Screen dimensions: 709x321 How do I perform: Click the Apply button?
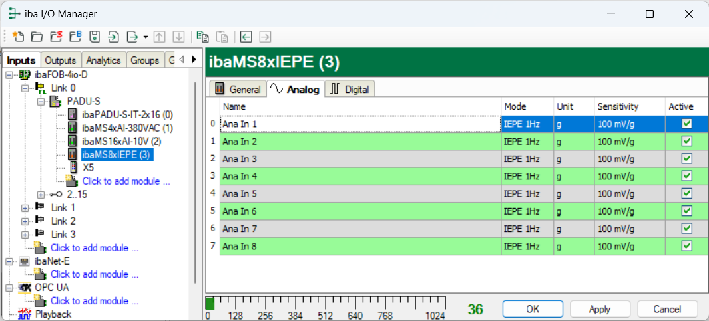600,309
